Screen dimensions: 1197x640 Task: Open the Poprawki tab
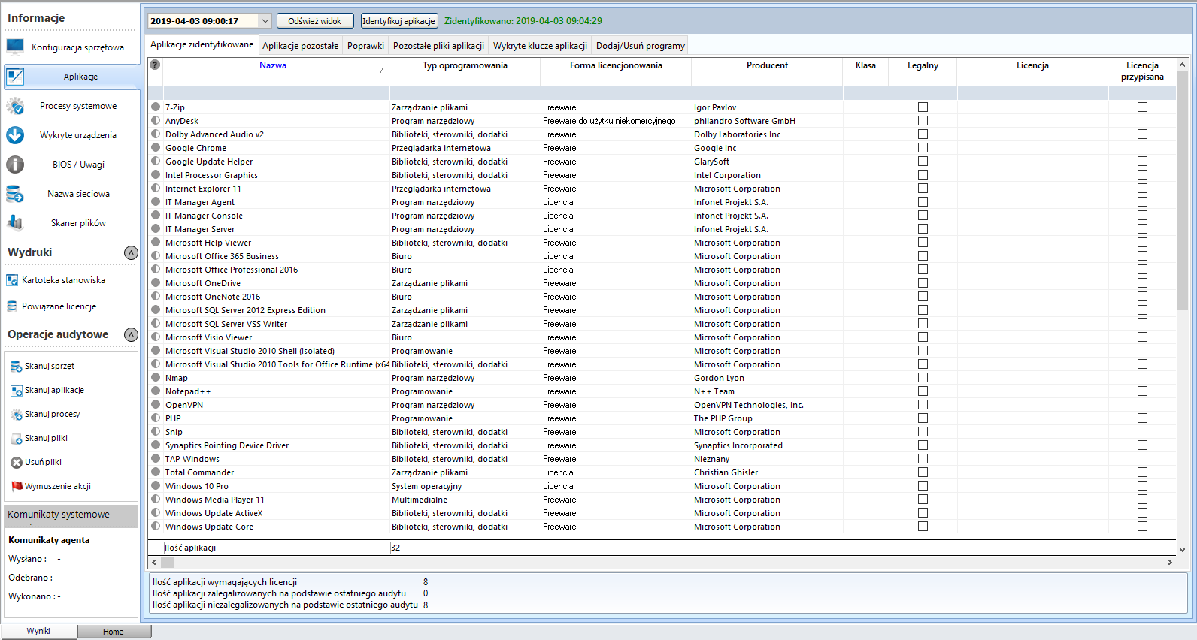pyautogui.click(x=365, y=46)
